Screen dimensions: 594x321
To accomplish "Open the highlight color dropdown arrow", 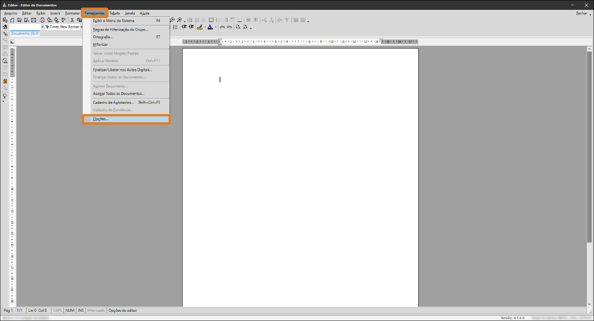I will [x=205, y=27].
